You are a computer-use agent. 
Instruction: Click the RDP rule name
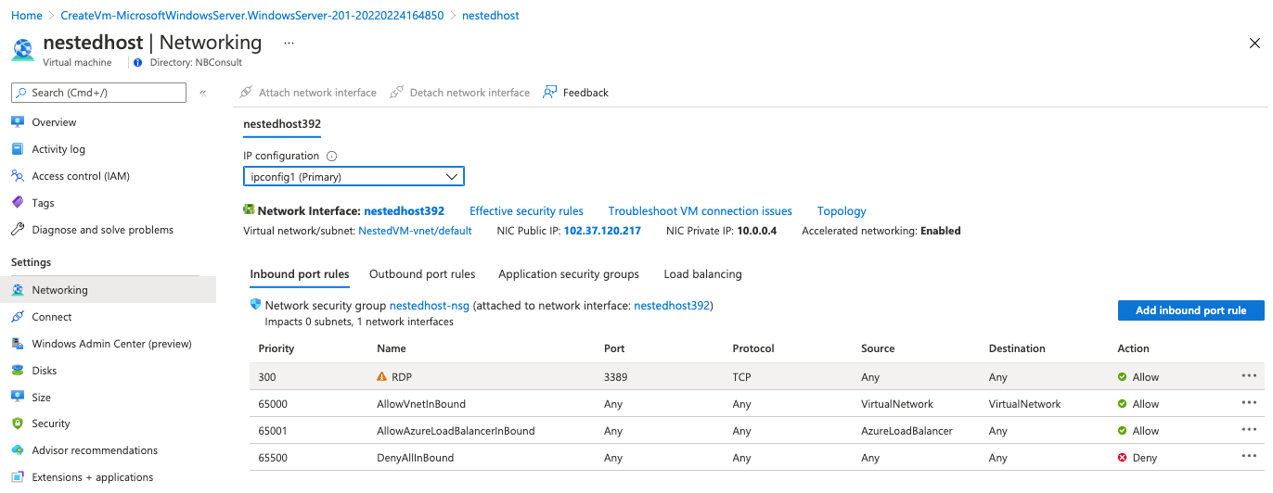pos(402,377)
